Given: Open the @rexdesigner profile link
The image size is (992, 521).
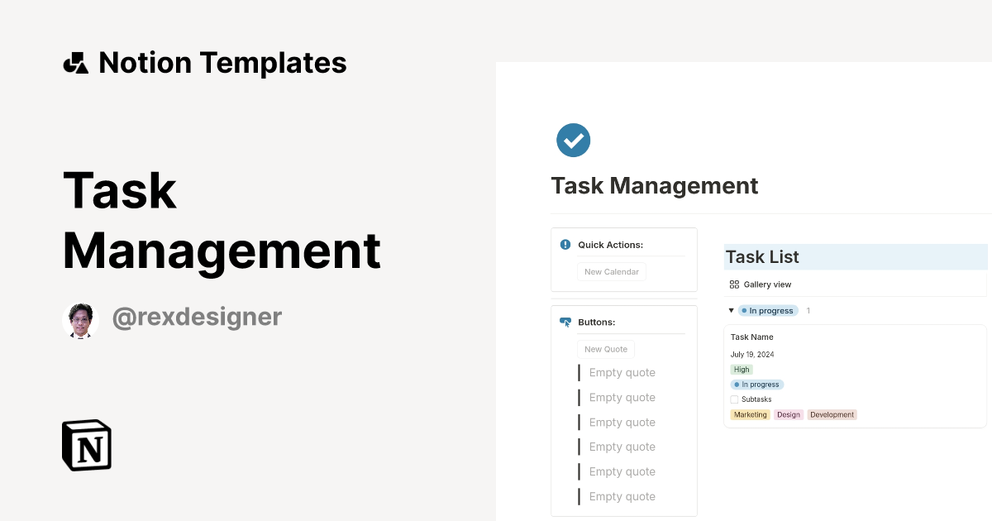Looking at the screenshot, I should pyautogui.click(x=197, y=317).
